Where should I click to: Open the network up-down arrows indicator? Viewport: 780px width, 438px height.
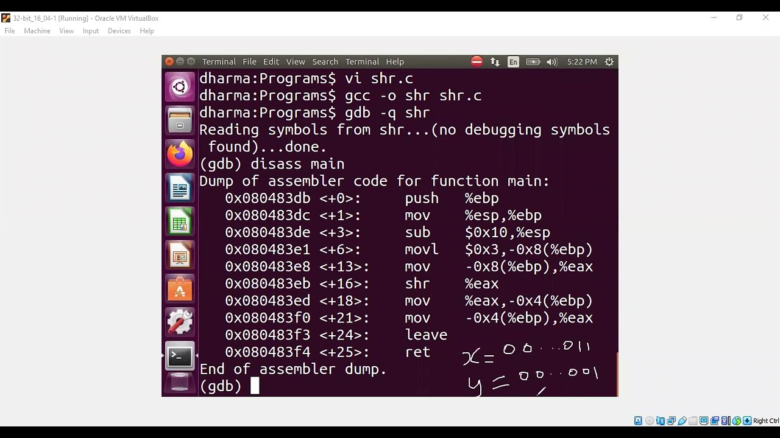click(495, 61)
